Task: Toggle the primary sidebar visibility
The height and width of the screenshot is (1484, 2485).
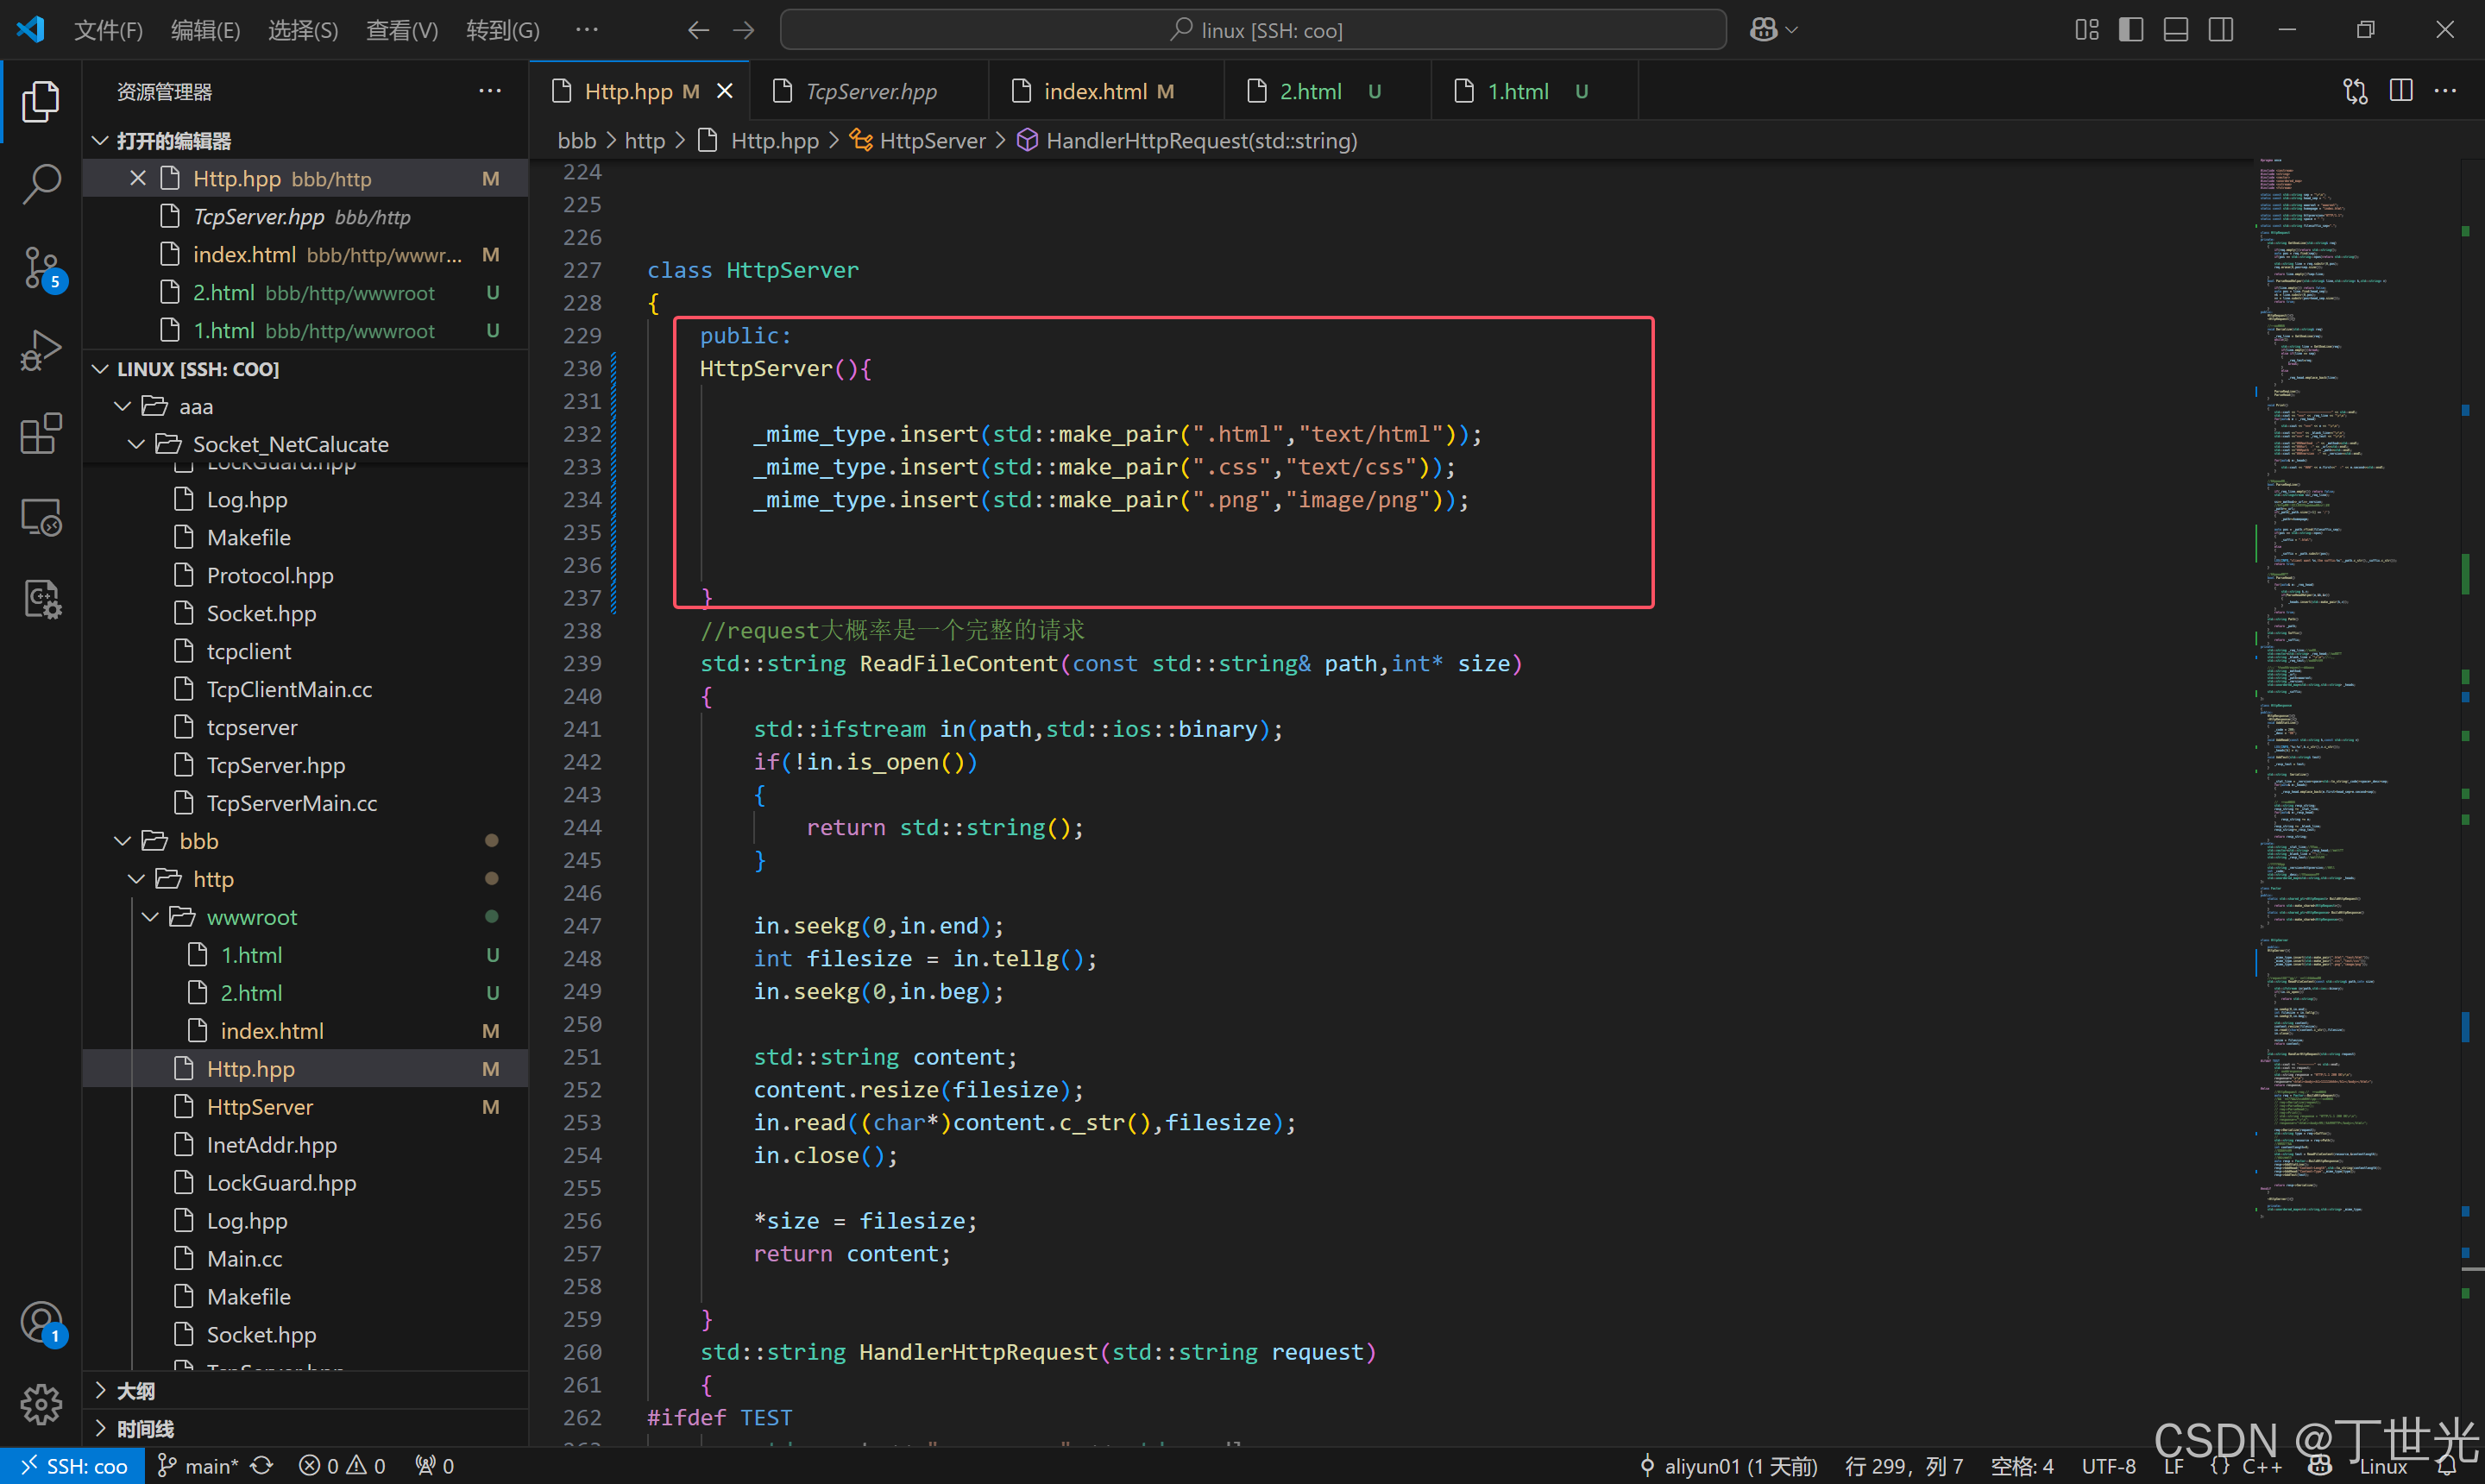Action: (2131, 30)
